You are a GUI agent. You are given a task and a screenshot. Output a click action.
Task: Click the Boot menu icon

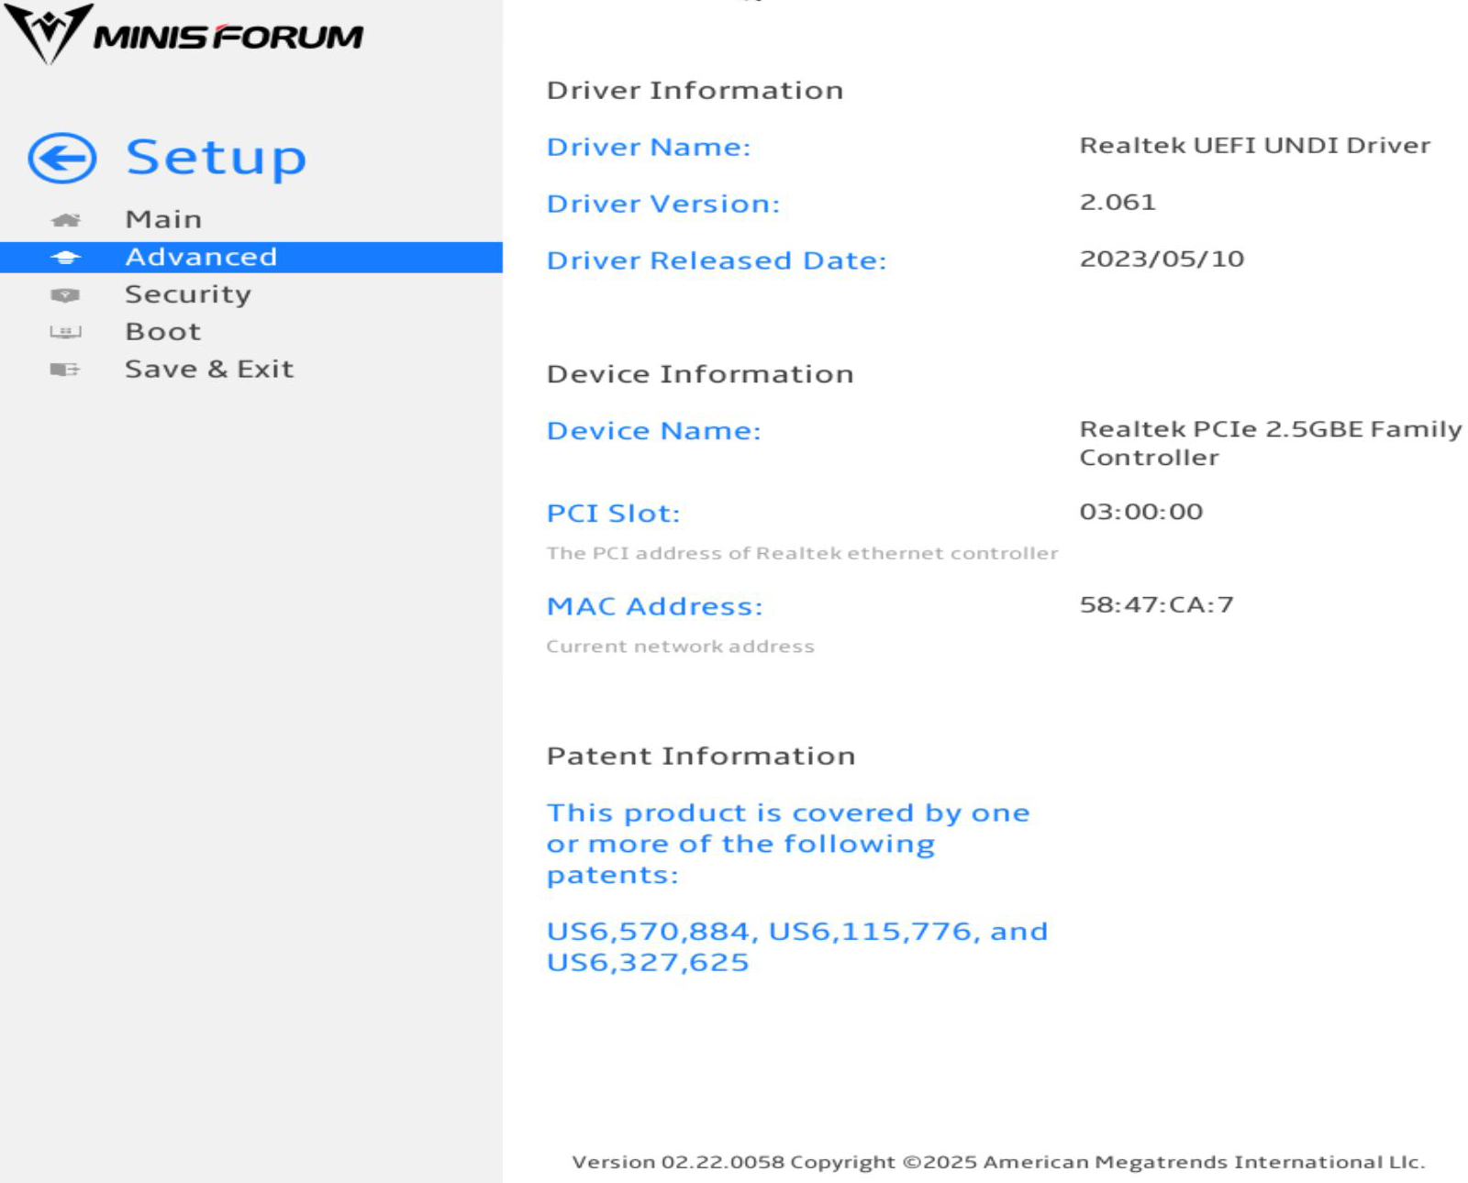click(65, 332)
